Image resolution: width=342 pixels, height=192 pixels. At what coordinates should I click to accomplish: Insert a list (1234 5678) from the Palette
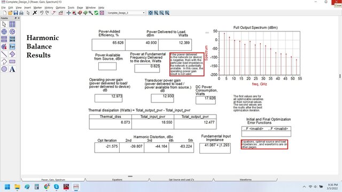pos(12,39)
